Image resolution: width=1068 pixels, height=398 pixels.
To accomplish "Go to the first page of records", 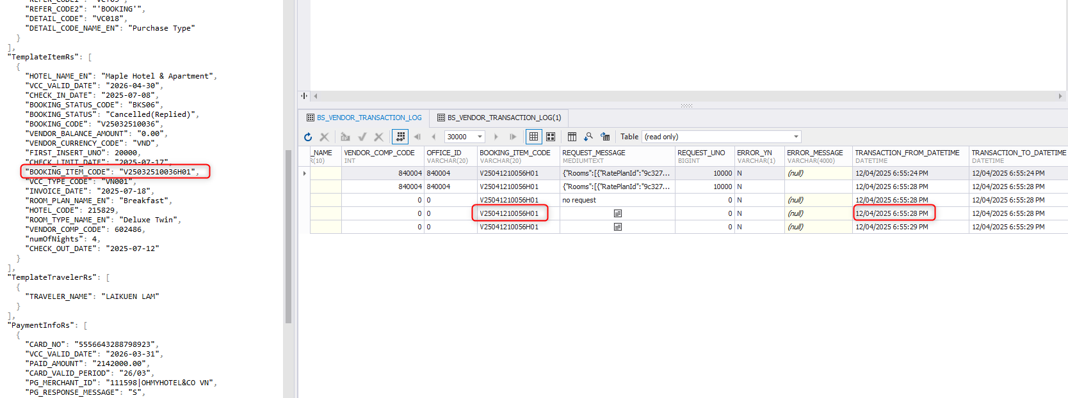I will click(x=417, y=137).
